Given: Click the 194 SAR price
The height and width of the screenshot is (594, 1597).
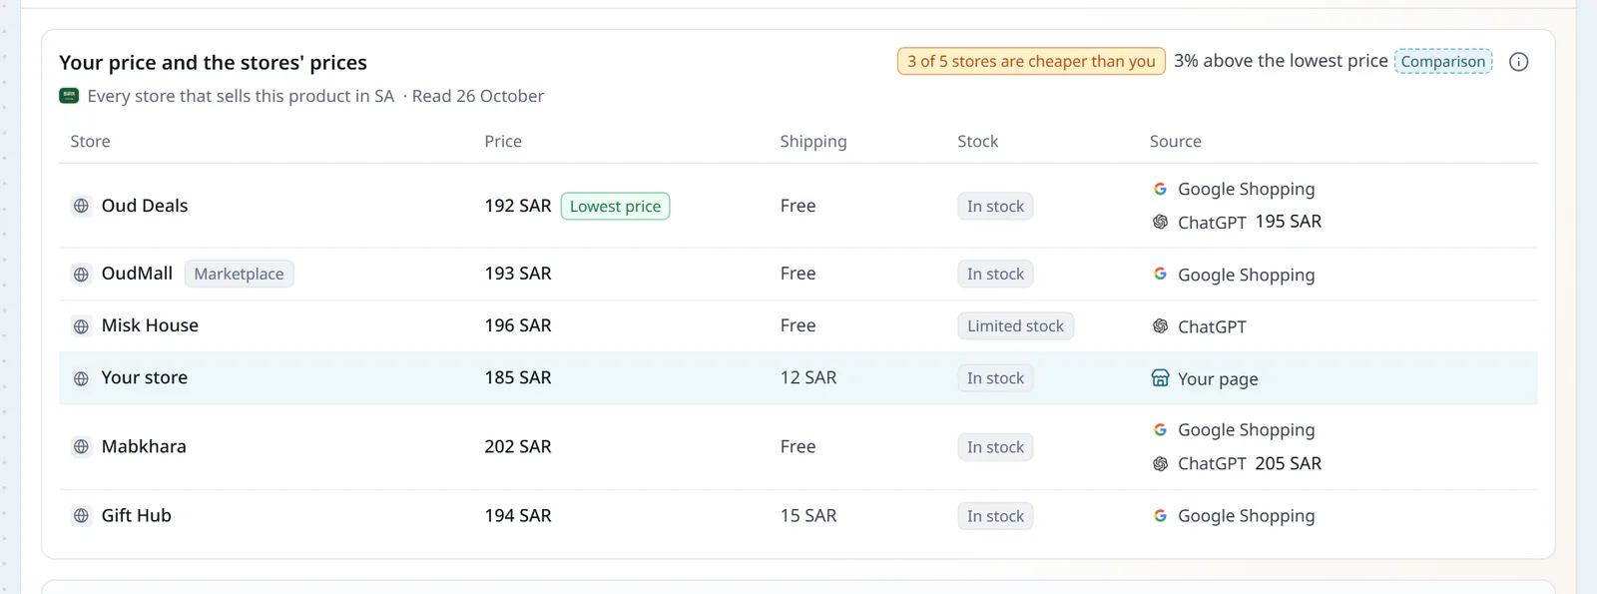Looking at the screenshot, I should [x=518, y=515].
